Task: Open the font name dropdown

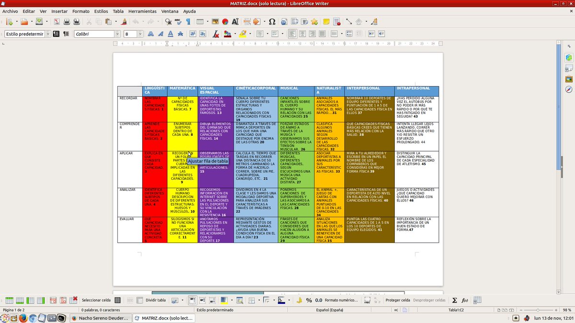Action: (x=117, y=34)
